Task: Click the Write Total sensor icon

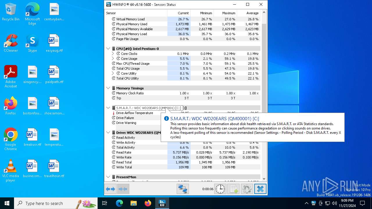Action: click(114, 167)
